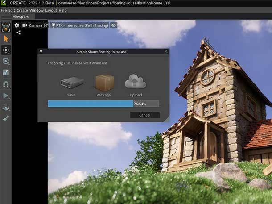Viewport: 272px width, 204px height.
Task: Toggle the magnet Snap tool
Action: click(x=6, y=84)
